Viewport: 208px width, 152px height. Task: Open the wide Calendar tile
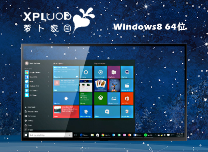coord(66,72)
